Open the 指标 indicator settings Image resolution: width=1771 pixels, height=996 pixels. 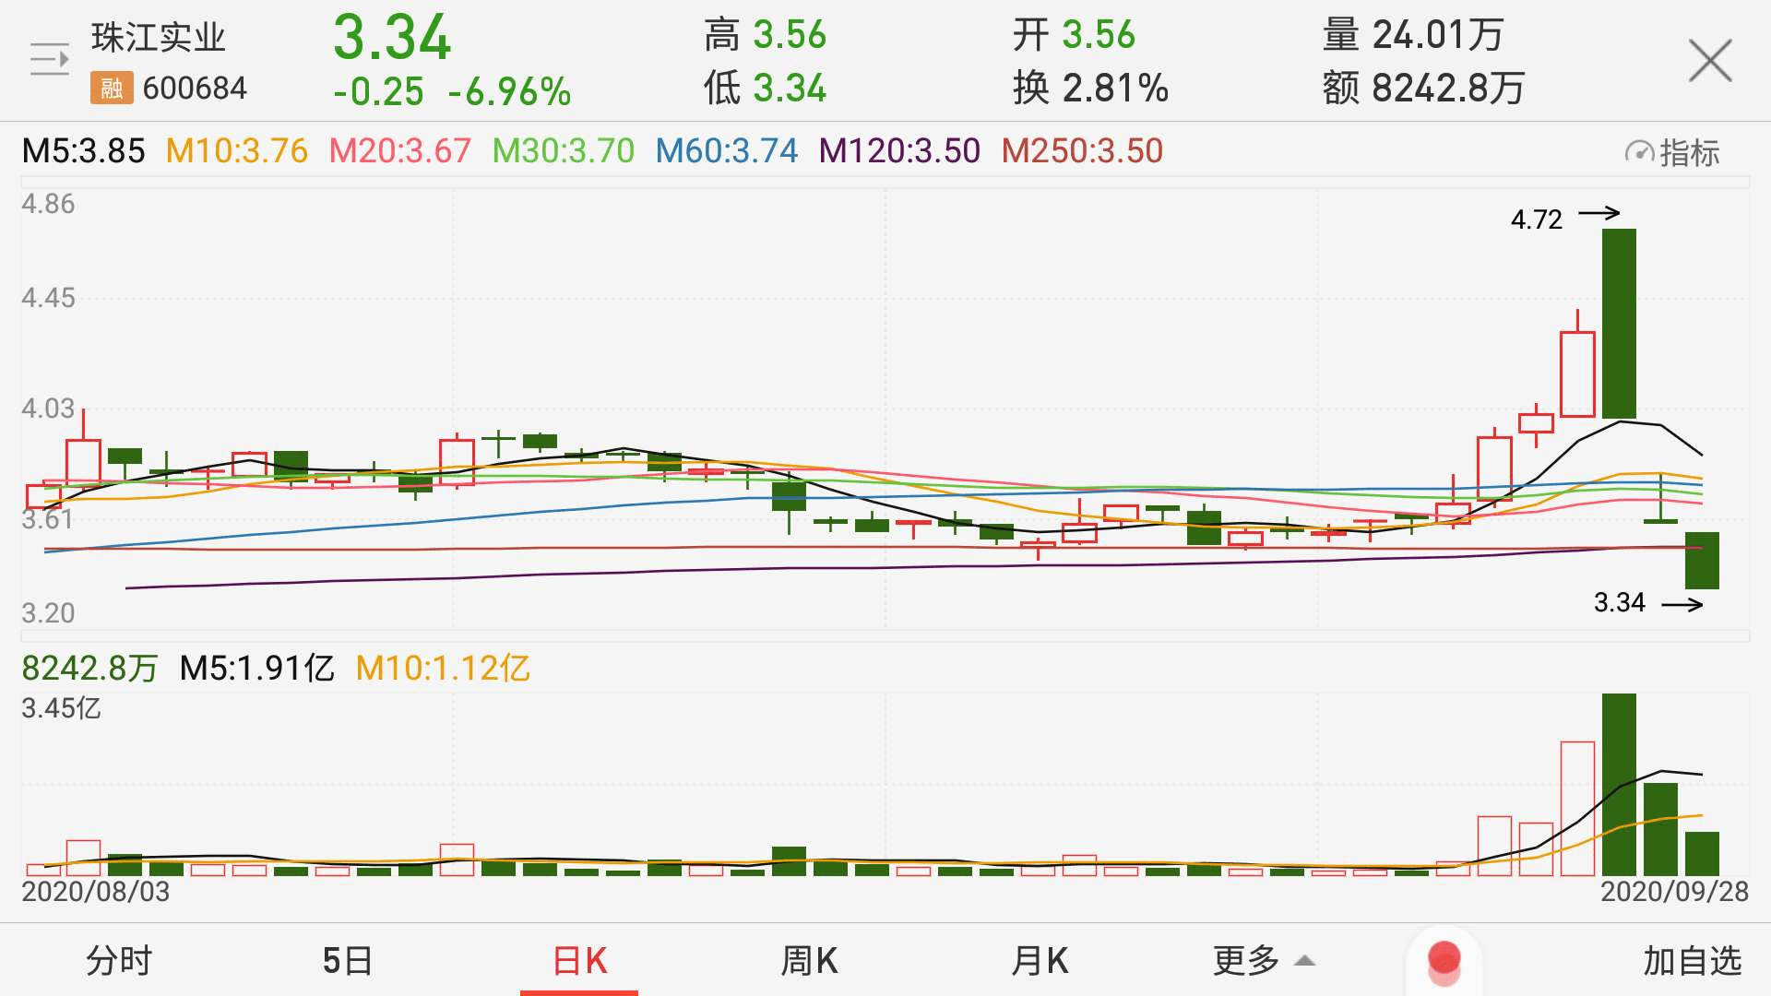pyautogui.click(x=1672, y=152)
